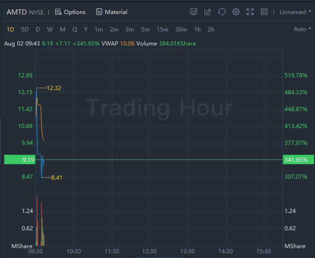Click the 10:30 time axis label

[x=73, y=251]
